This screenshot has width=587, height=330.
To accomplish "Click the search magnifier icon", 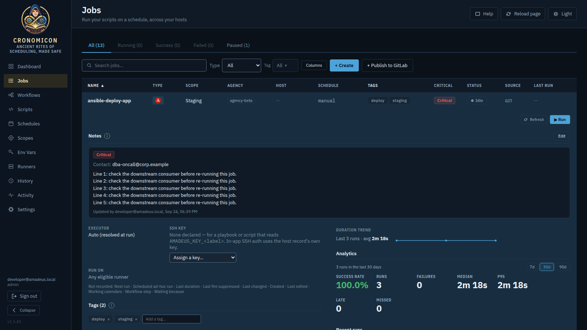I will click(89, 66).
